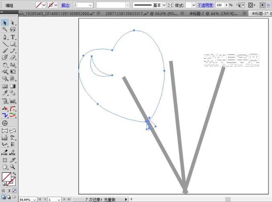The height and width of the screenshot is (202, 272).
Task: Select the Direct Selection tool
Action: (13, 23)
